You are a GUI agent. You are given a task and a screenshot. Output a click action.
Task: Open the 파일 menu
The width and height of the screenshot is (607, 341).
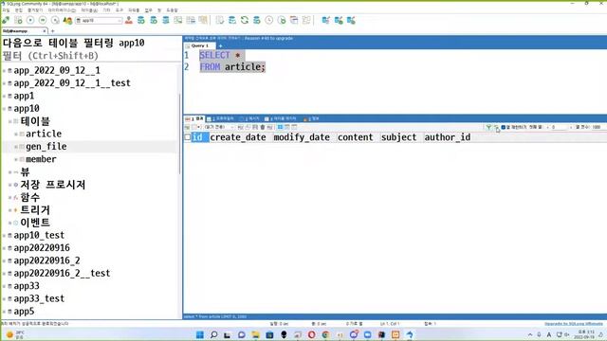(6, 10)
